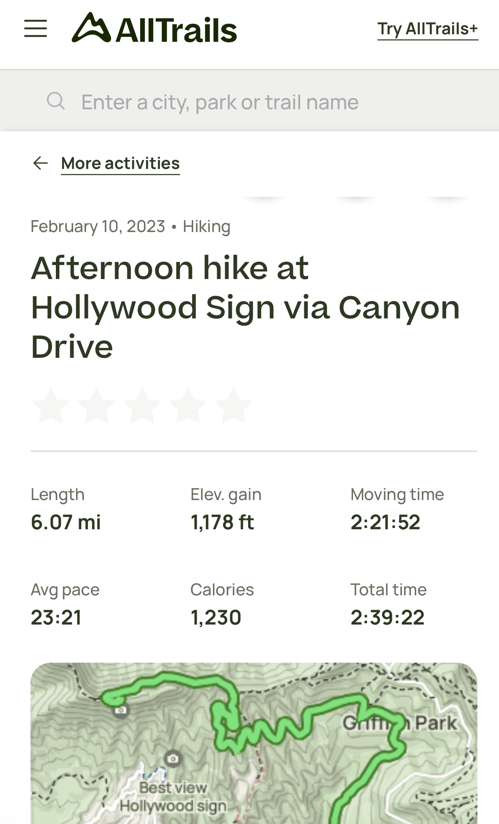Open the hamburger navigation menu
This screenshot has width=499, height=824.
point(36,28)
